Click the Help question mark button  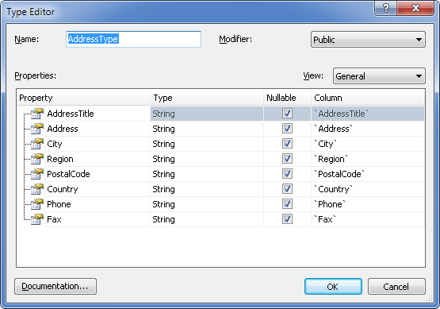(386, 8)
